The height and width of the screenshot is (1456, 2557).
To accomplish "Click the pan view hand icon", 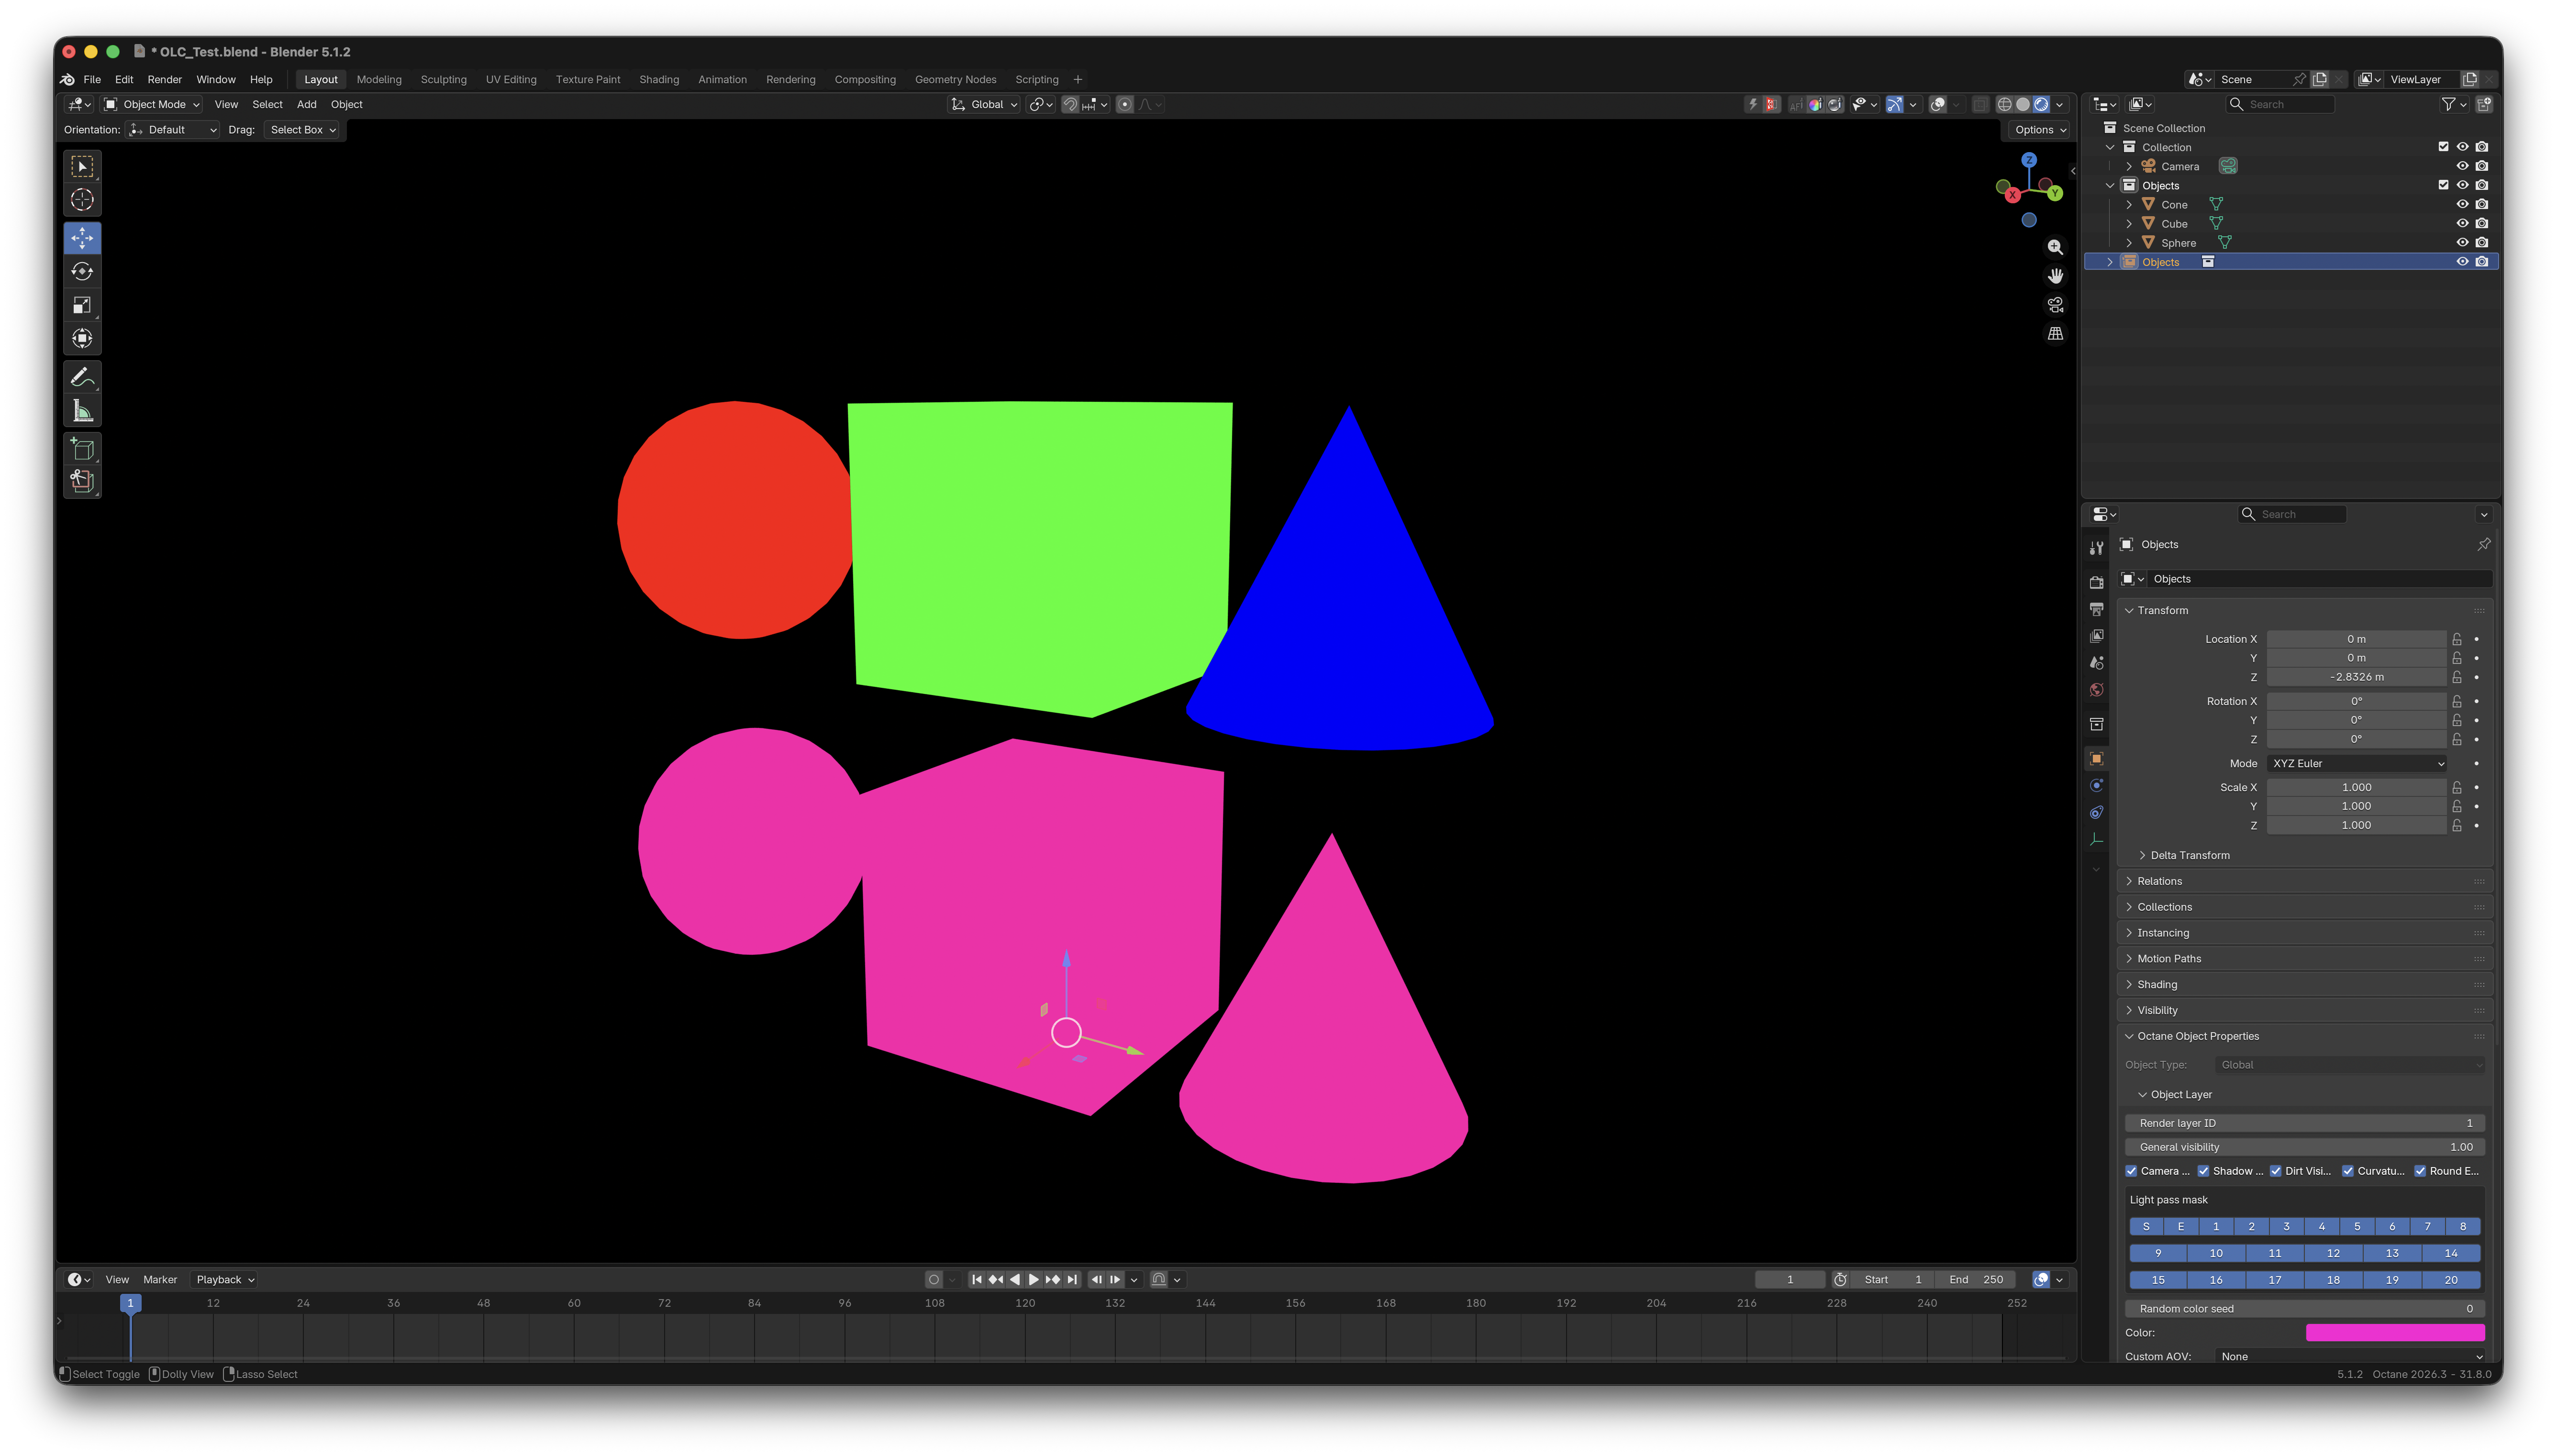I will pyautogui.click(x=2054, y=276).
